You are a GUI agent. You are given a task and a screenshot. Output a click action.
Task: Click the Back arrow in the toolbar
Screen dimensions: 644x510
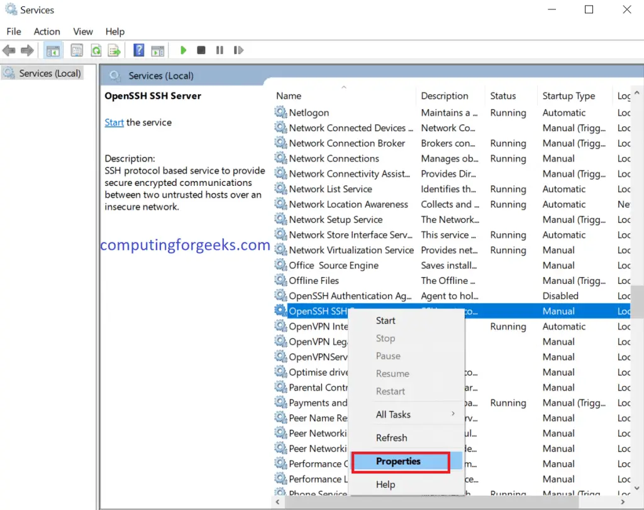tap(9, 50)
